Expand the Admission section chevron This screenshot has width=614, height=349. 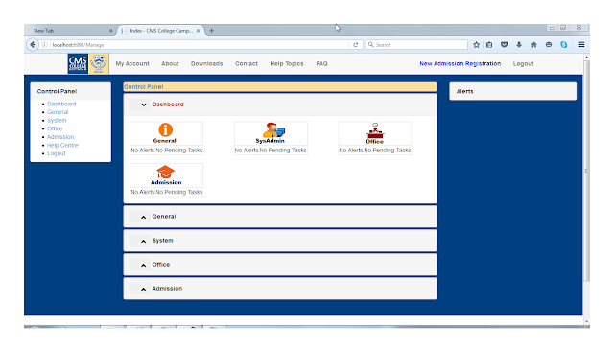144,289
